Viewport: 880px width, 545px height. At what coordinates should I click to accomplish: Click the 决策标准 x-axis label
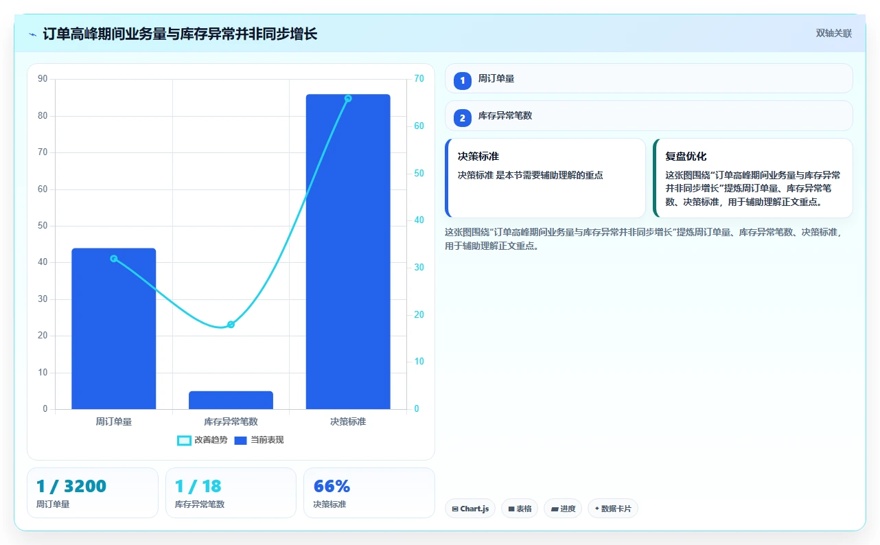tap(348, 421)
